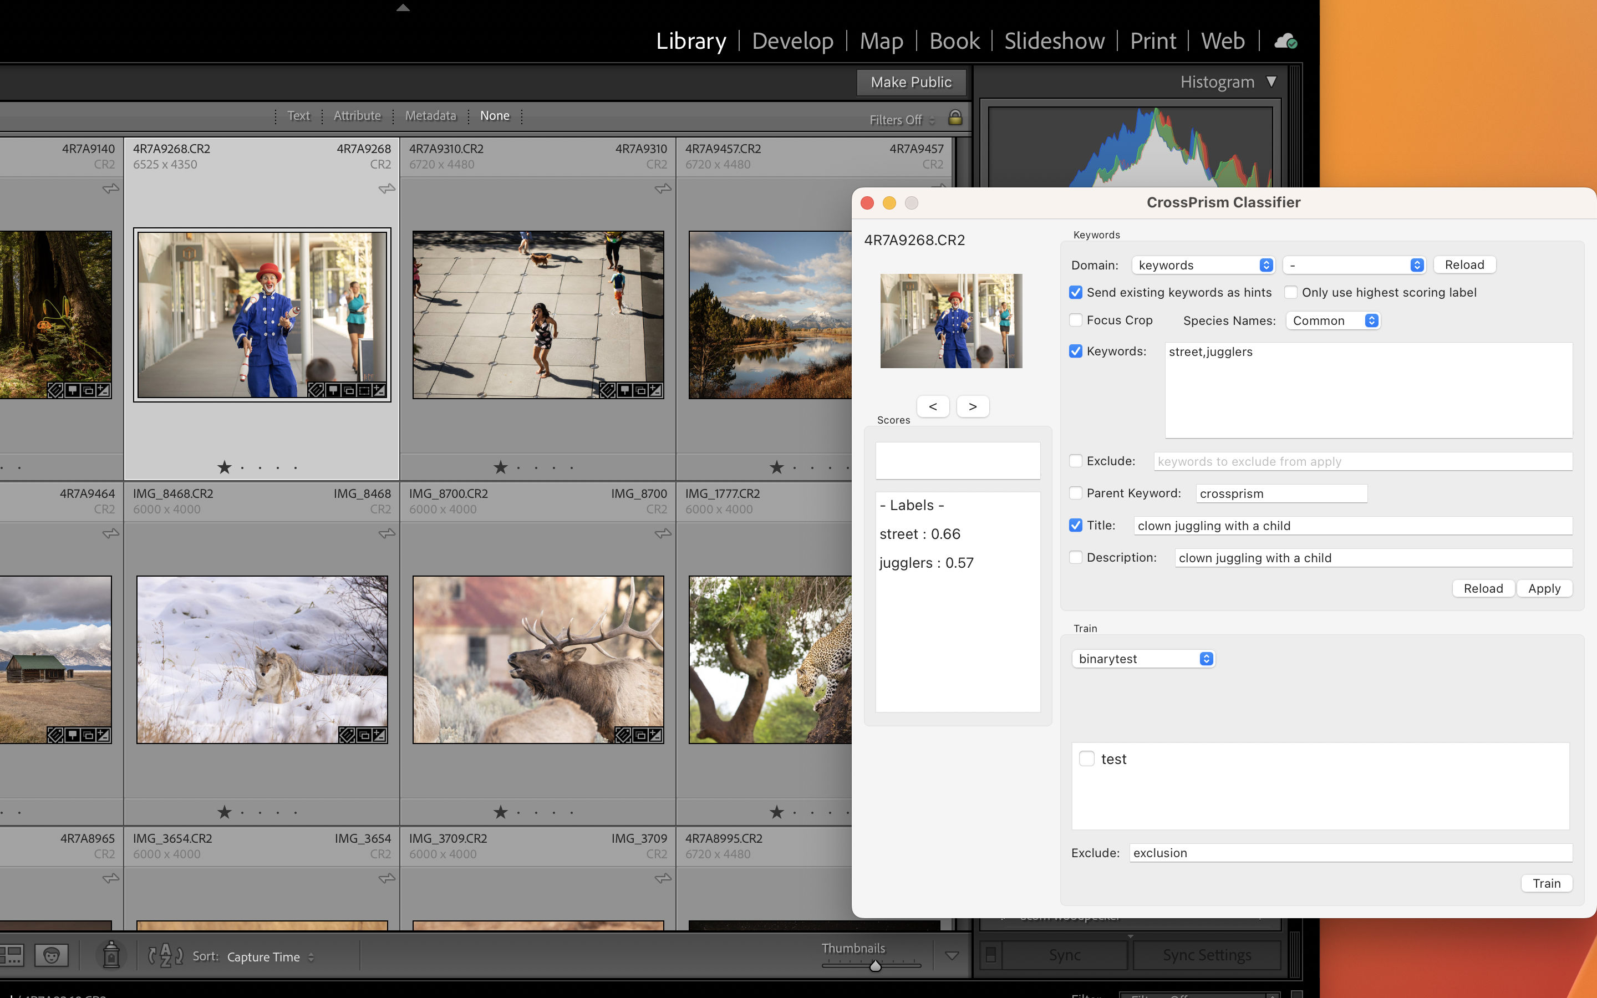Image resolution: width=1597 pixels, height=998 pixels.
Task: Open toolbar content triangle menu
Action: [x=952, y=955]
